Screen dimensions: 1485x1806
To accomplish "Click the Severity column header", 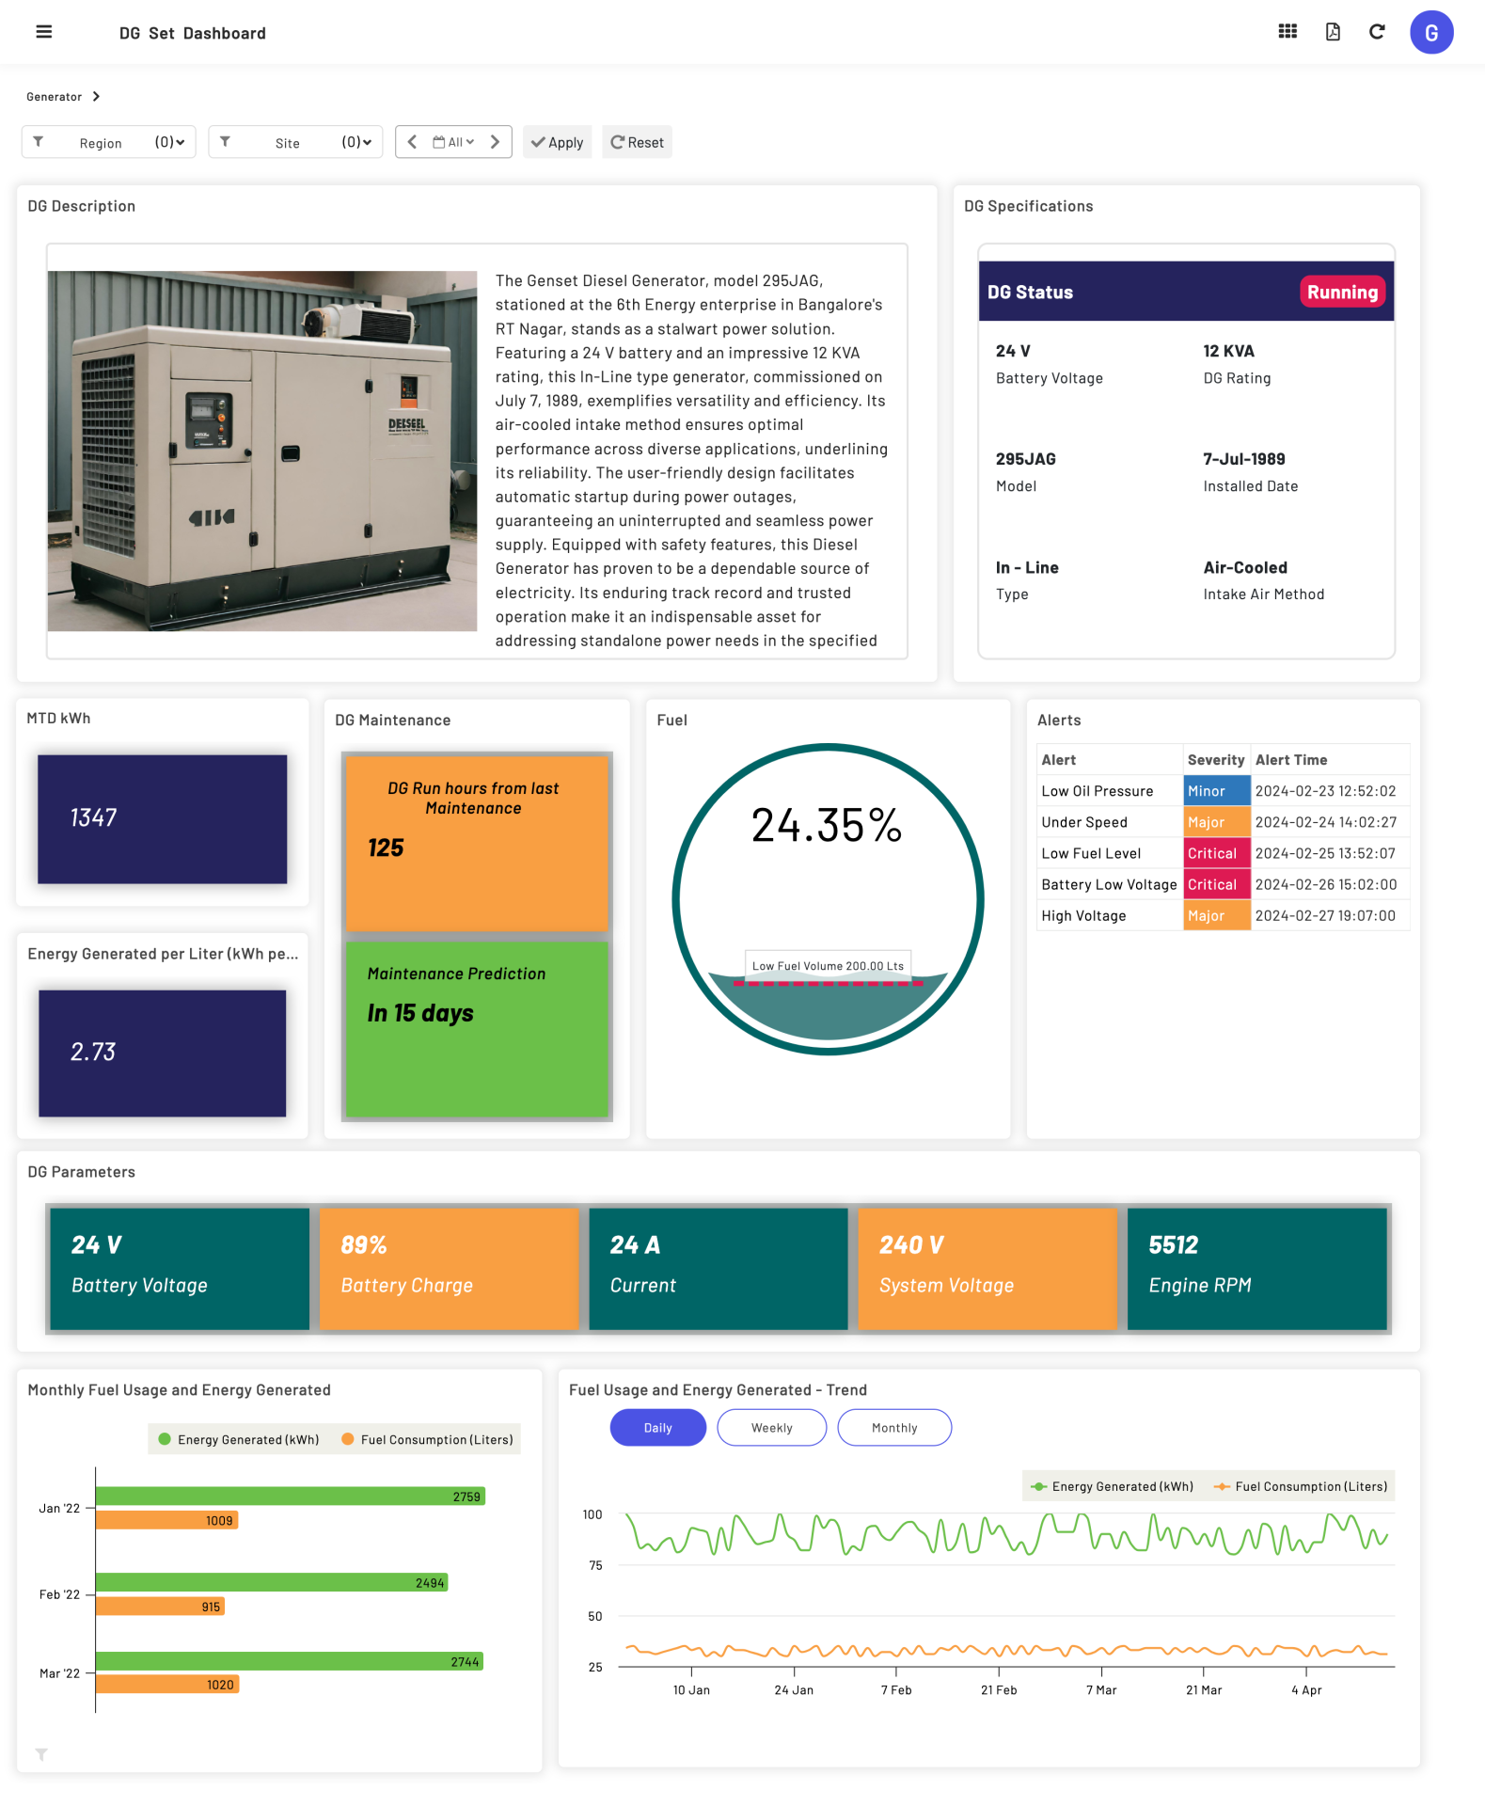I will pos(1216,759).
